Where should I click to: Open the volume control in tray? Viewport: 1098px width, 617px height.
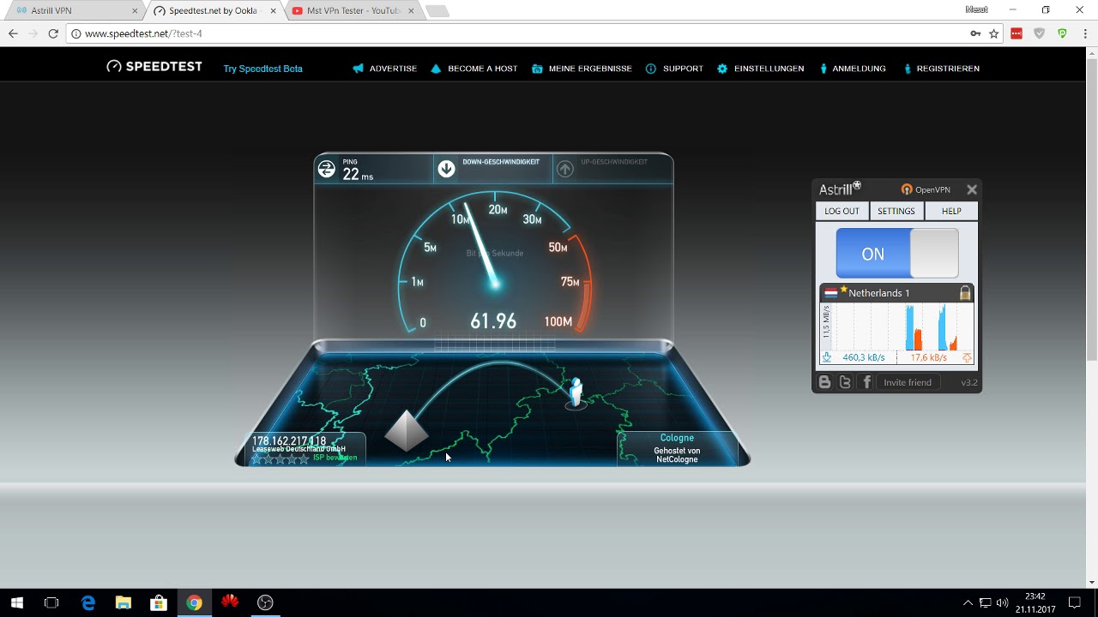pos(1002,602)
